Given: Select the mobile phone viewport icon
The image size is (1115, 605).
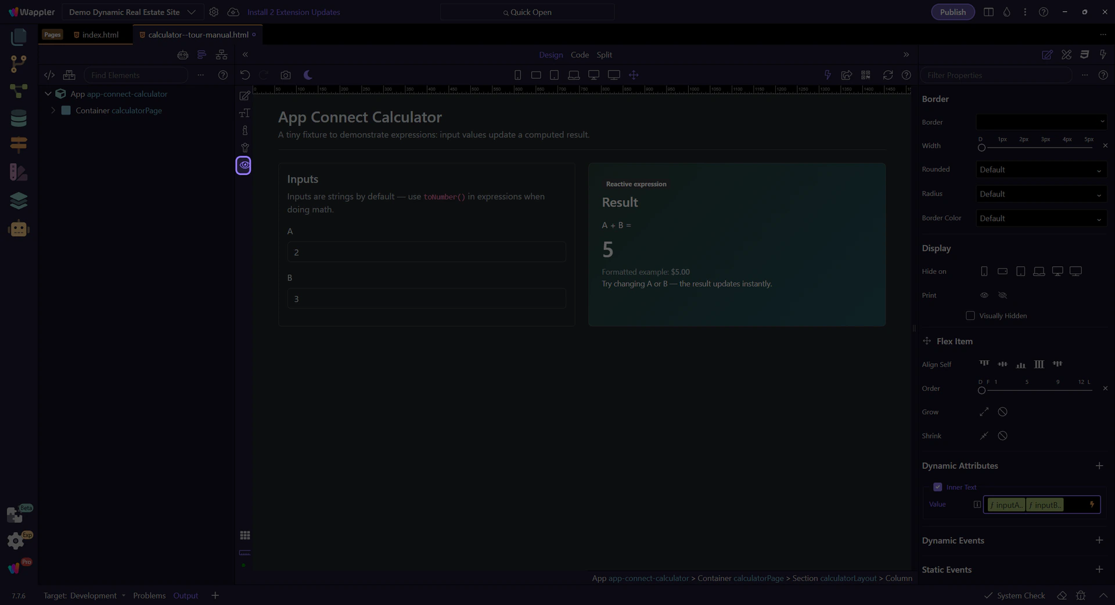Looking at the screenshot, I should coord(517,75).
